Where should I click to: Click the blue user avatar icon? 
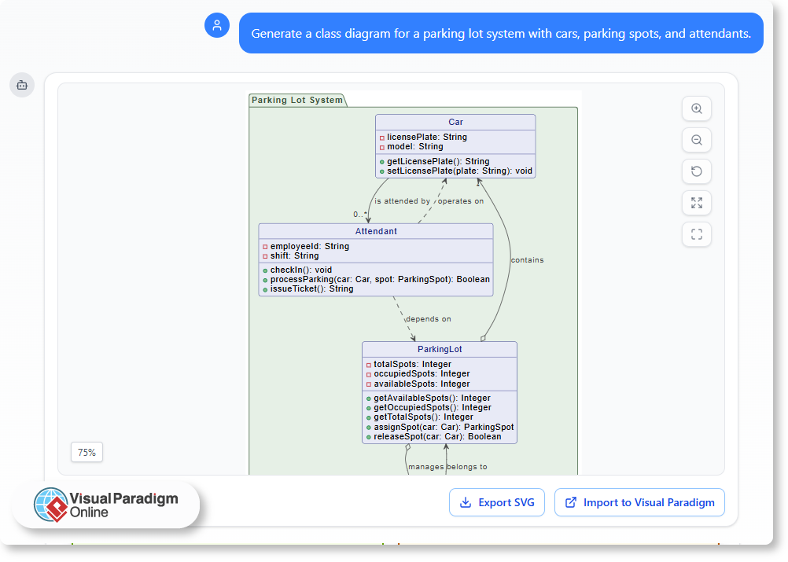tap(217, 25)
